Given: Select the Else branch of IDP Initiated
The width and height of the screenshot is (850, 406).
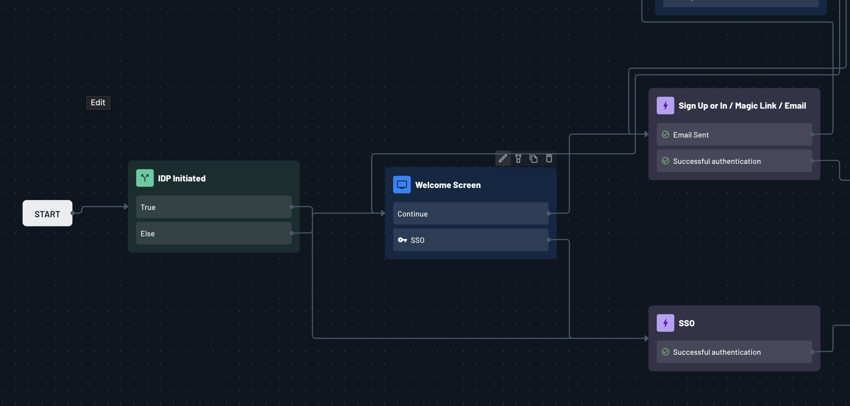Looking at the screenshot, I should pyautogui.click(x=214, y=233).
